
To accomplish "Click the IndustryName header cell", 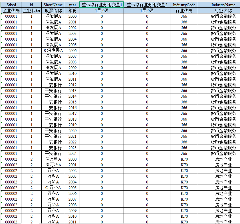I will coord(223,5).
